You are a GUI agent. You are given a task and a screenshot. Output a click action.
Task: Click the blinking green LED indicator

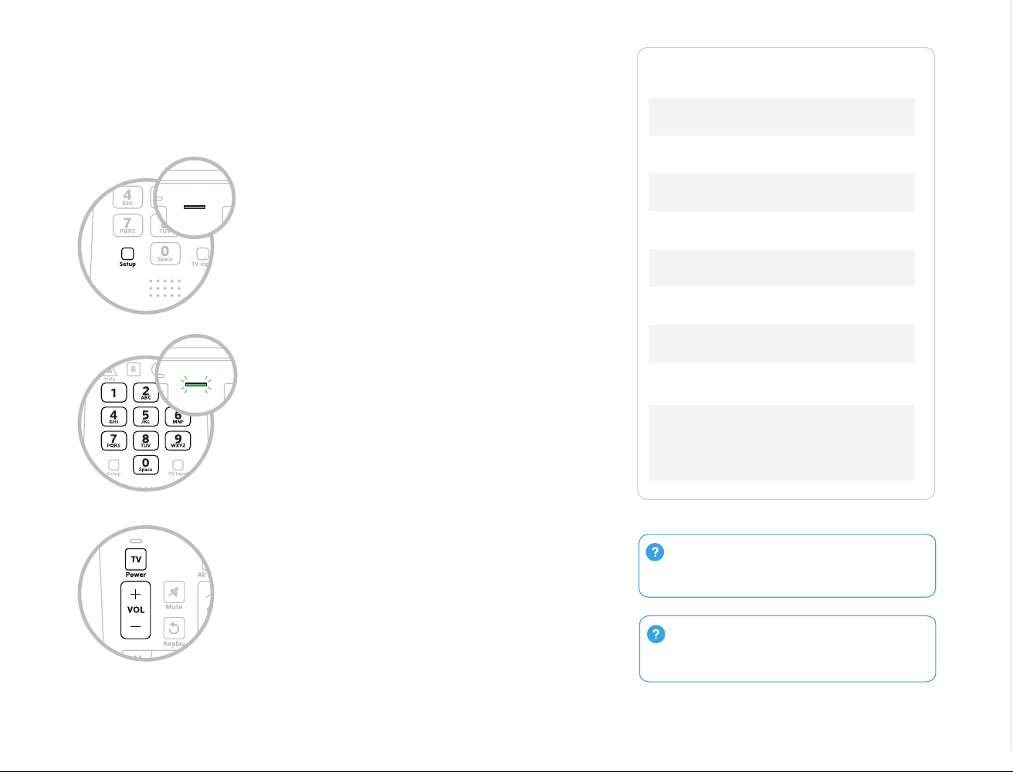196,383
